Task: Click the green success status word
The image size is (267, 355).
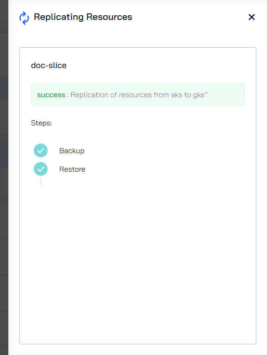Action: 51,94
